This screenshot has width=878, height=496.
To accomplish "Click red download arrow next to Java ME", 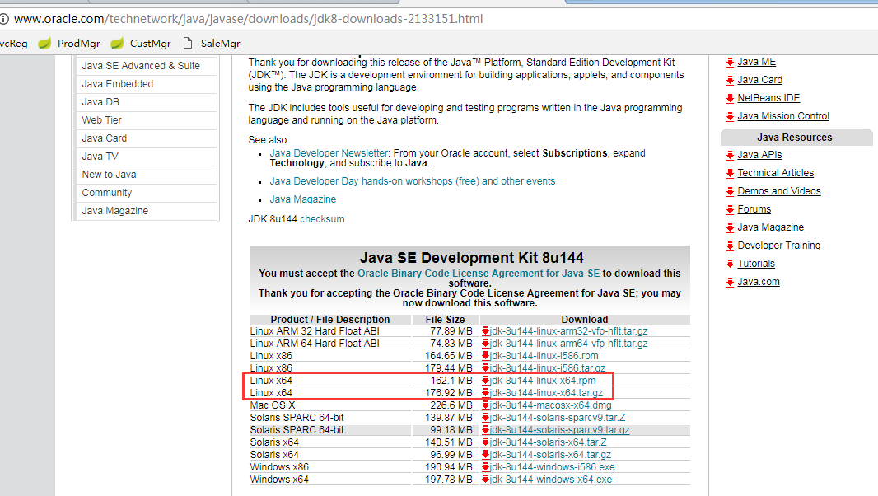I will 730,63.
